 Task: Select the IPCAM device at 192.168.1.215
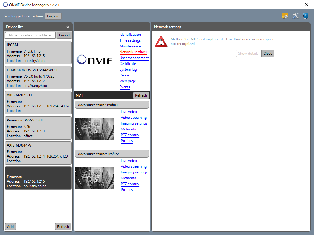pos(38,53)
